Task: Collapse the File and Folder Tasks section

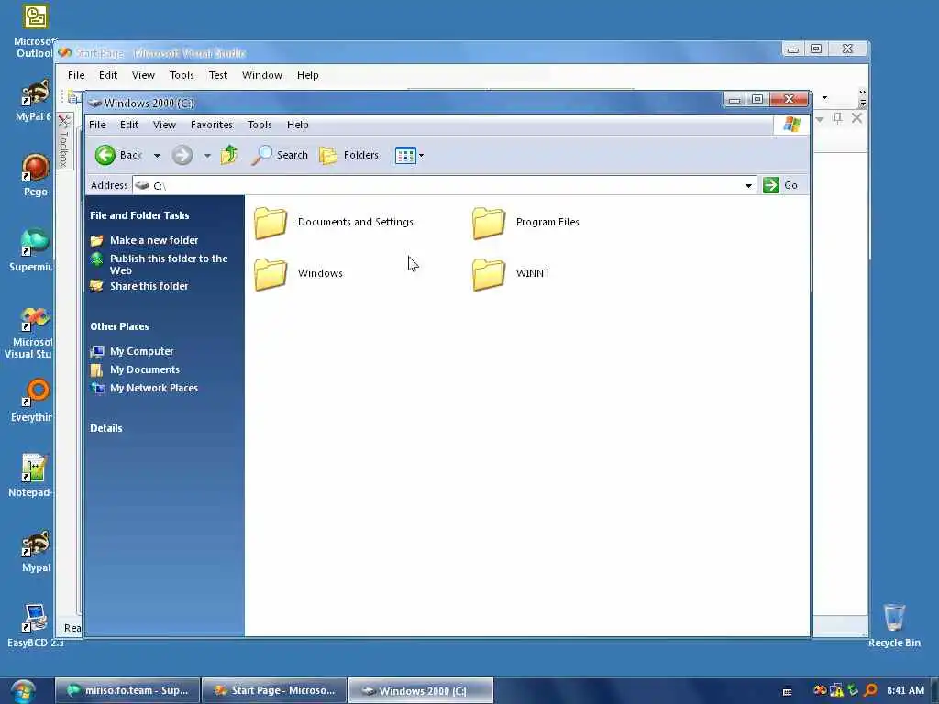Action: point(139,215)
